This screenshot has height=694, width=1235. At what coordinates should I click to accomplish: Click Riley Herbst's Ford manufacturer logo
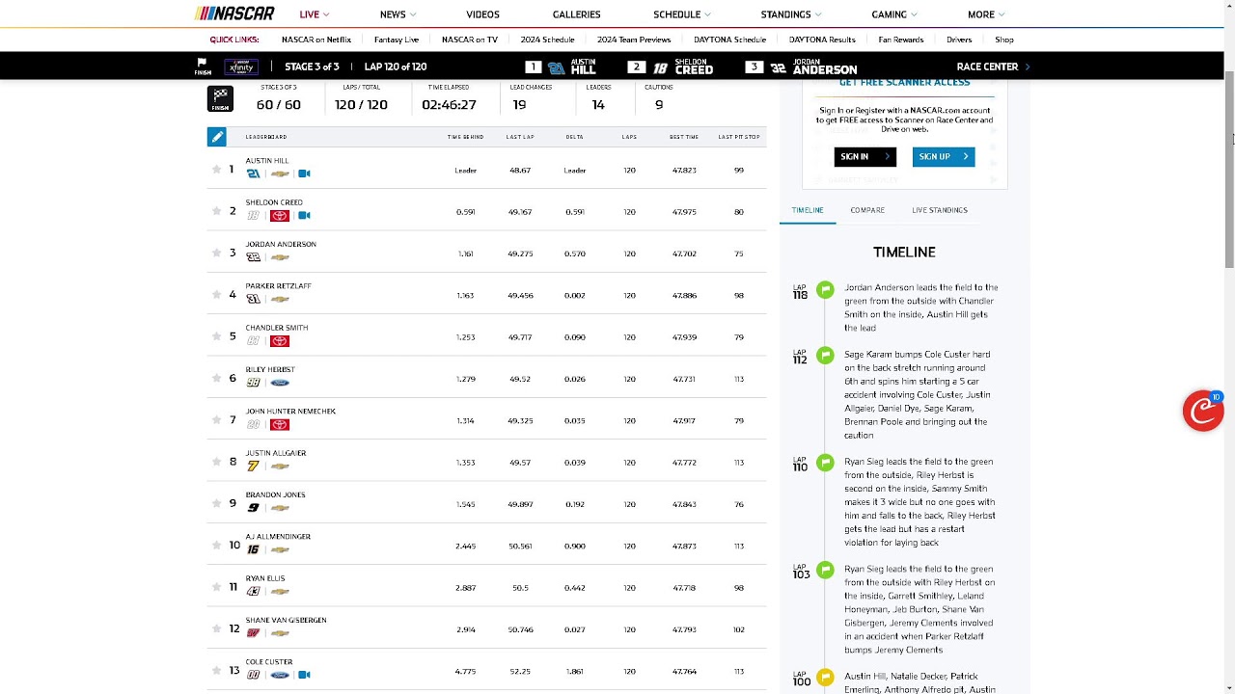(280, 383)
